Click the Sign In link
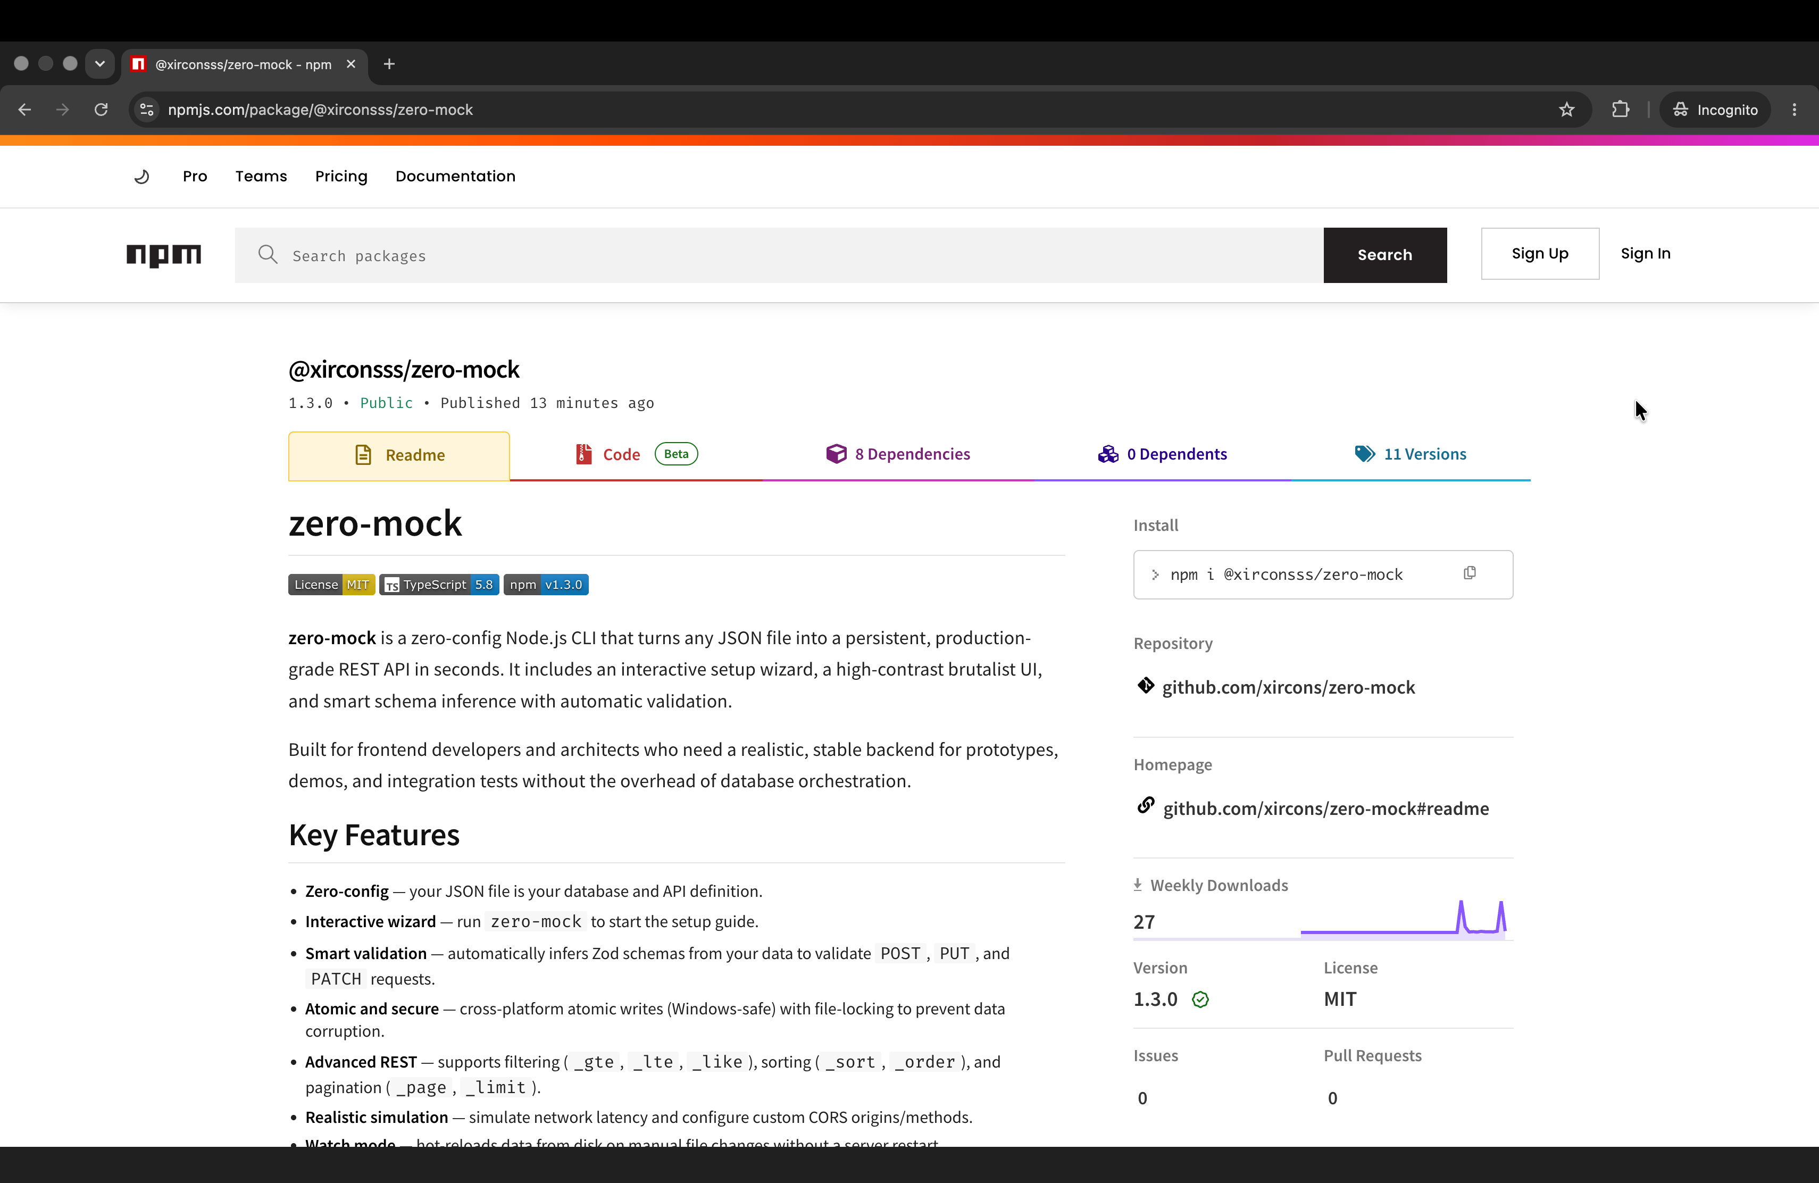This screenshot has width=1819, height=1183. 1646,253
